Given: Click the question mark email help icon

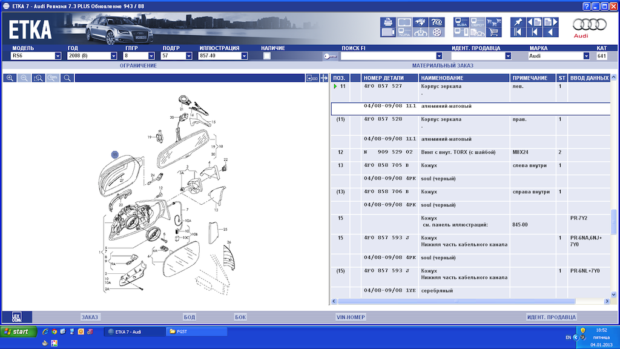Looking at the screenshot, I should pyautogui.click(x=437, y=22).
